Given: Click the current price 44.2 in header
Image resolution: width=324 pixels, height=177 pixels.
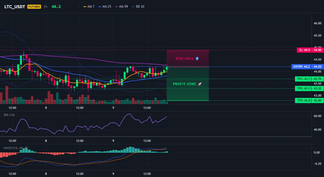Looking at the screenshot, I should coord(56,7).
